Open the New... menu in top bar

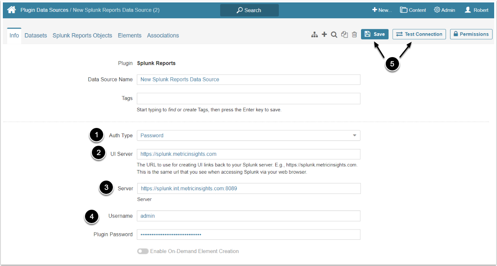(382, 10)
